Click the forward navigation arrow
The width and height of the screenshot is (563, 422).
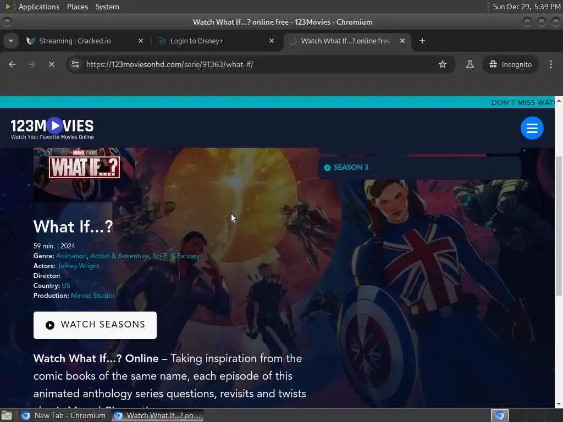pos(31,65)
